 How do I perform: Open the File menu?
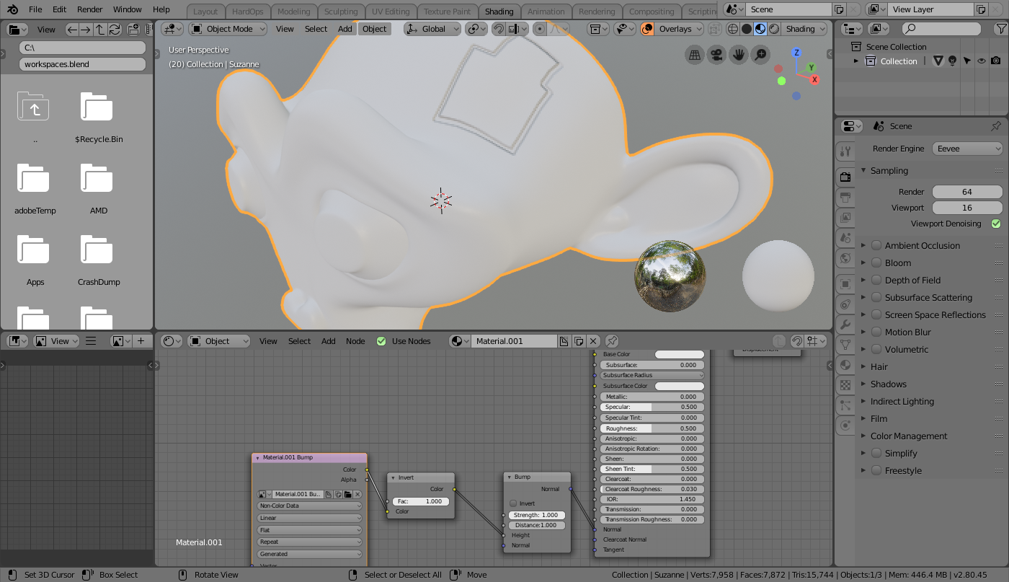(x=35, y=9)
